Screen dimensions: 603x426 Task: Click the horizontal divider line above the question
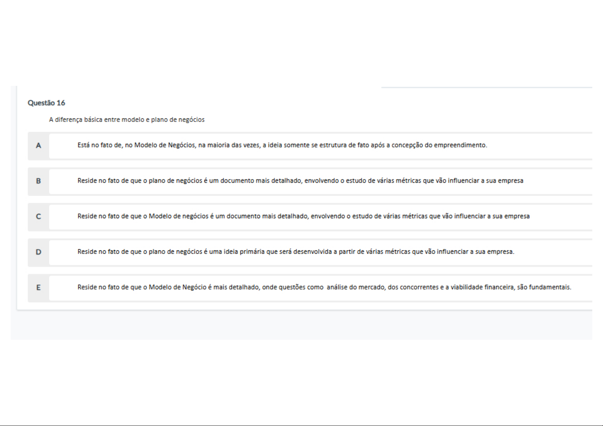pos(487,87)
